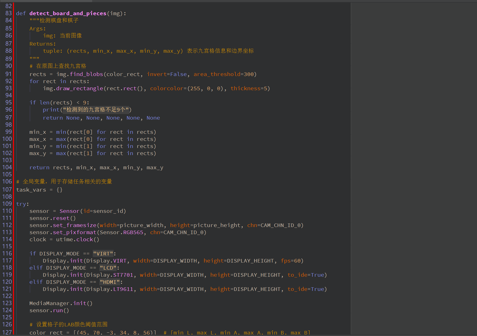Click the task_vars variable on line 107
Viewport: 477px width, 336px height.
pos(31,190)
